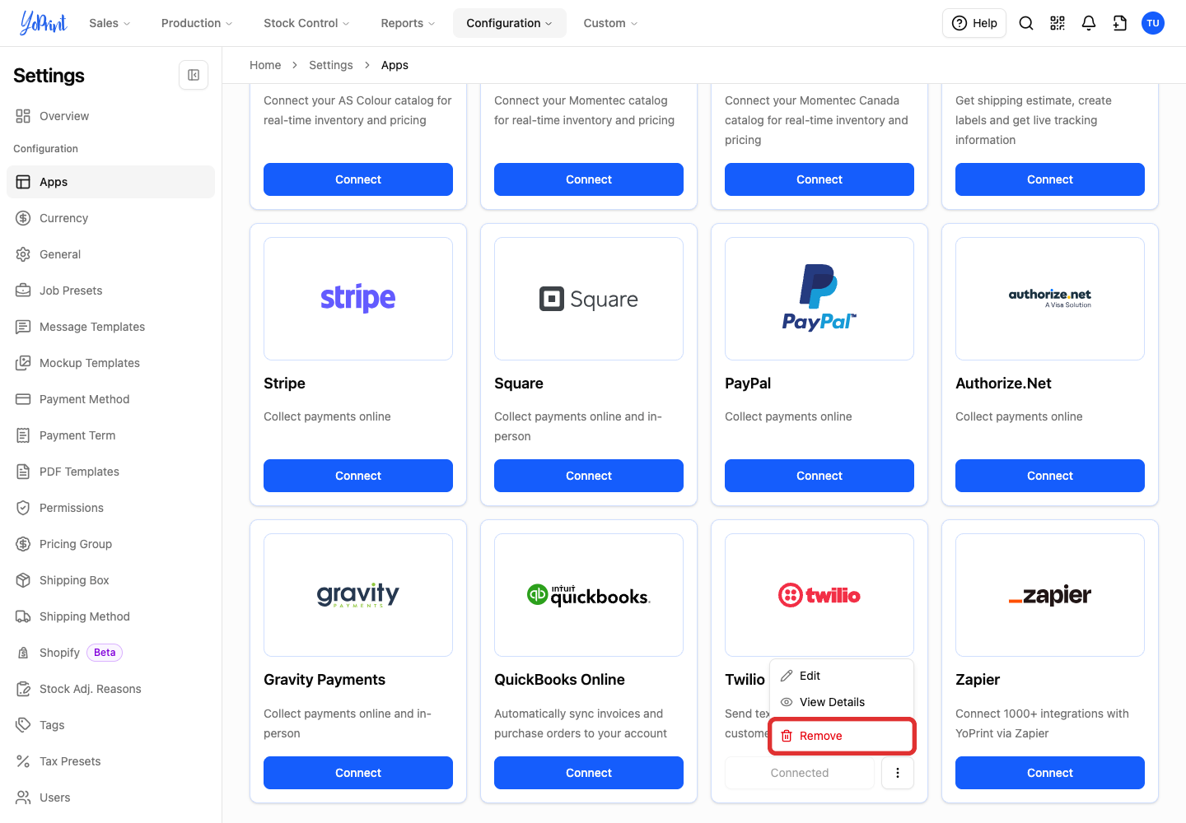Screen dimensions: 1186x823
Task: Open Apps in the settings sidebar
Action: (x=110, y=182)
